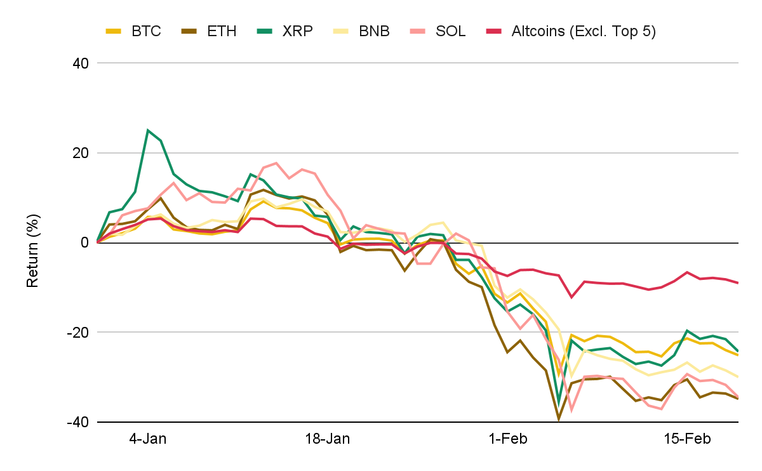Screen dimensions: 762x471
Task: Click the XRP peak near 25 percent
Action: [x=148, y=130]
